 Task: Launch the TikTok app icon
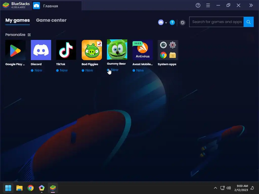[66, 50]
